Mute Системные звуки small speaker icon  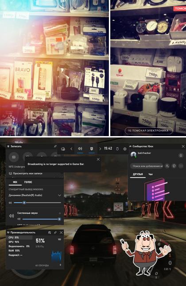coord(19,219)
